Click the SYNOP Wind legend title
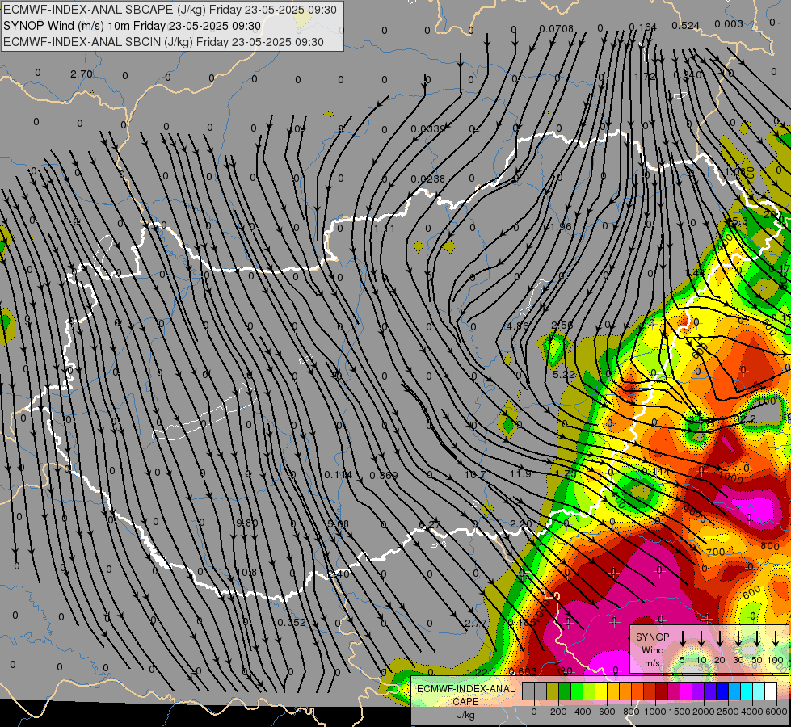Screen dimensions: 791x727 point(652,643)
